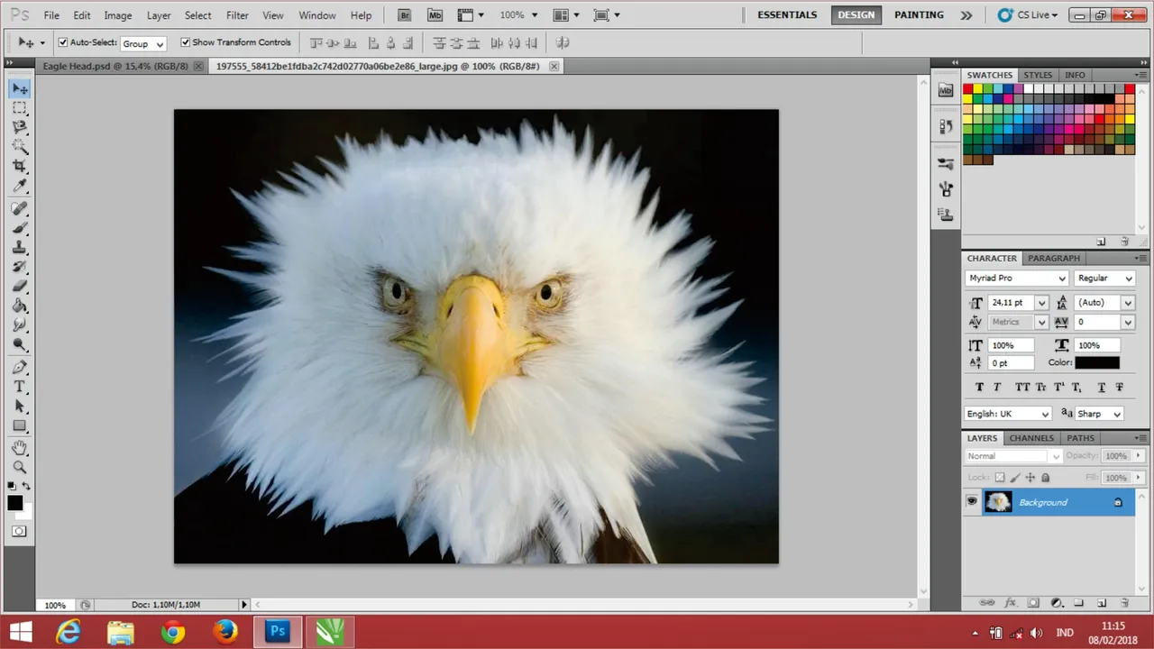Switch to the Essentials workspace

pos(787,15)
